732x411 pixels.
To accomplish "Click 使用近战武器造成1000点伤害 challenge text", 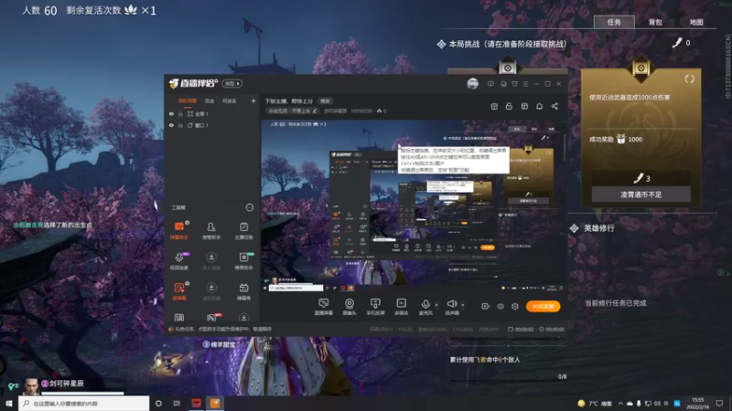I will (630, 98).
